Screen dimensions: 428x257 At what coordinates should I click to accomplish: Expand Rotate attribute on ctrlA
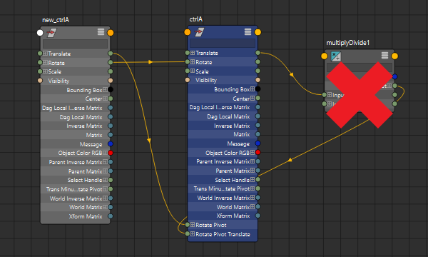coord(193,62)
